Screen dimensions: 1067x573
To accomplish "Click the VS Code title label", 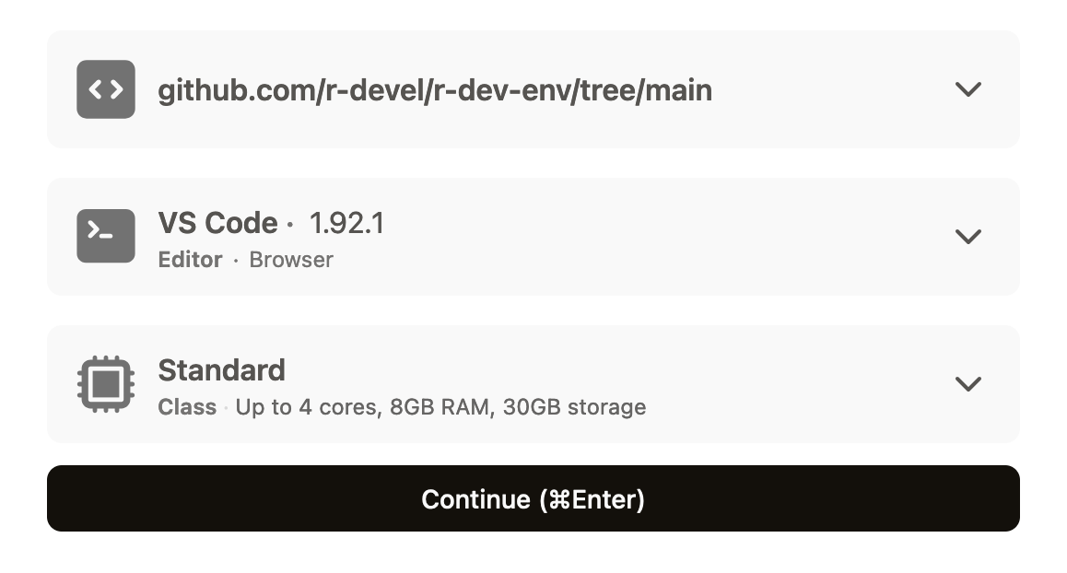I will [x=217, y=223].
